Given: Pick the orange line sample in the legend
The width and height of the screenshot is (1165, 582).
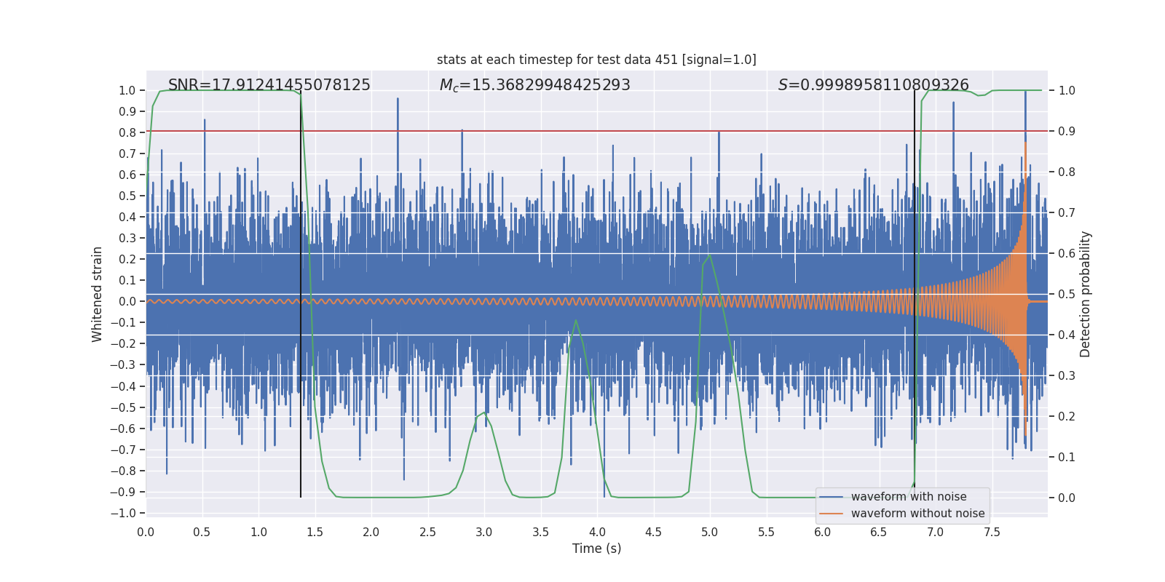Looking at the screenshot, I should click(x=832, y=514).
